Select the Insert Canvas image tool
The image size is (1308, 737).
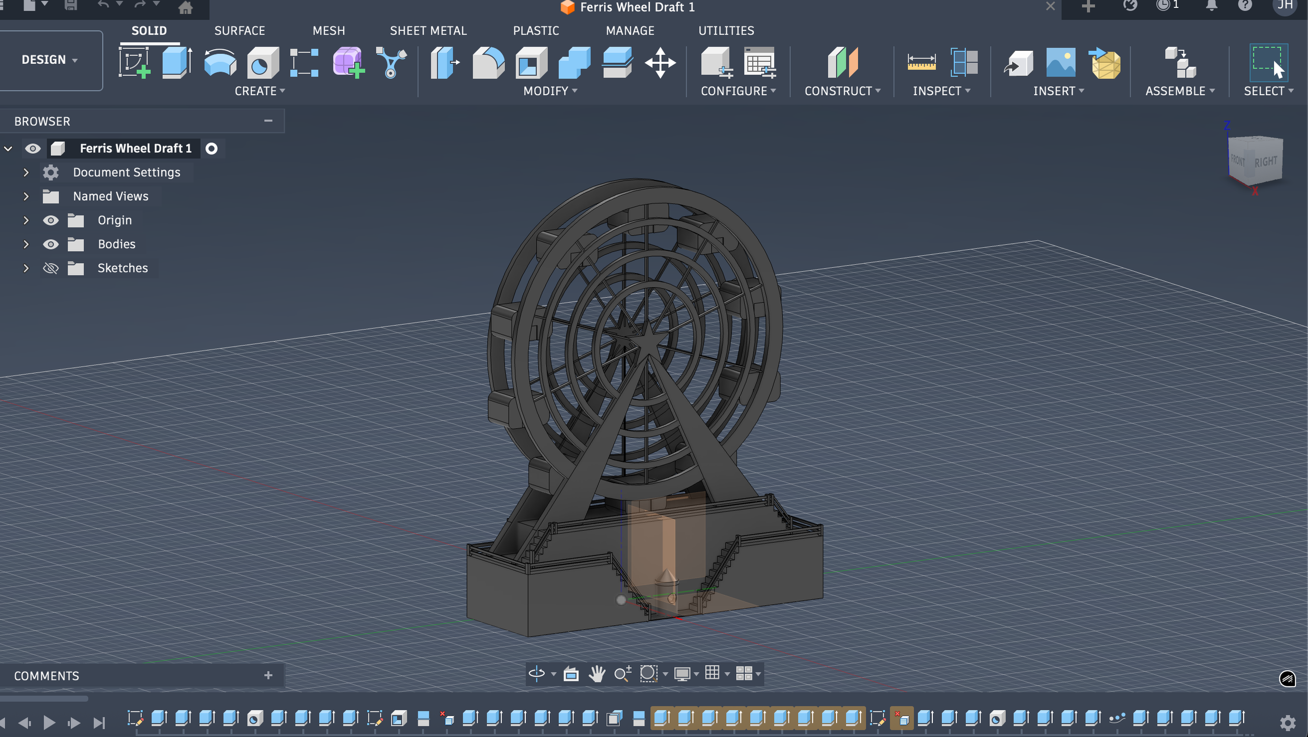click(1061, 63)
